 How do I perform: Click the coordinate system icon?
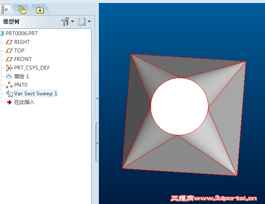(x=9, y=68)
